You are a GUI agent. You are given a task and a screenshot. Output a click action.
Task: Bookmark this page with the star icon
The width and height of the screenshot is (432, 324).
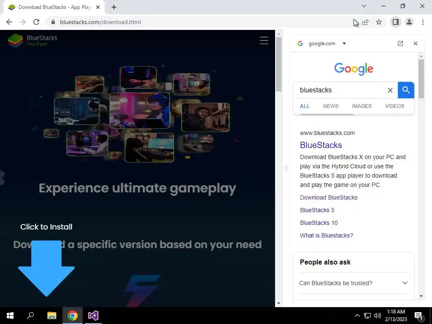coord(379,22)
